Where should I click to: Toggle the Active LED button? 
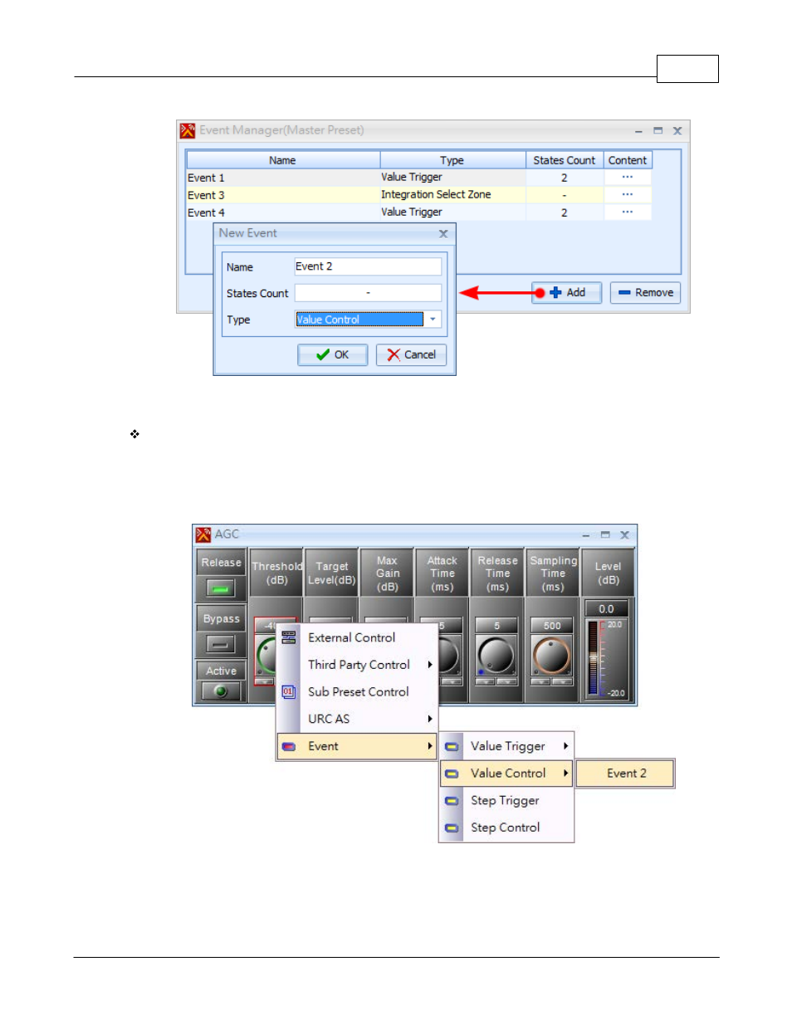point(221,691)
